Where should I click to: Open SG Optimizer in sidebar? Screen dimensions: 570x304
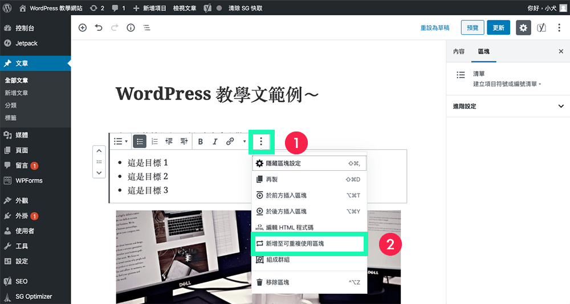[x=35, y=297]
